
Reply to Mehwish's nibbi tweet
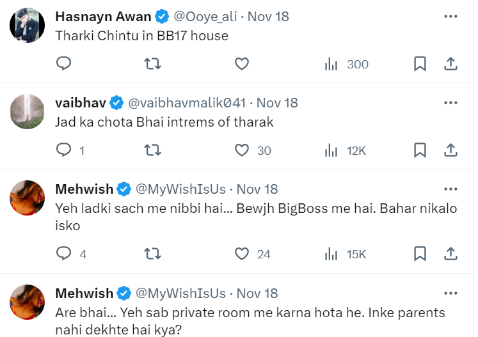[x=63, y=254]
